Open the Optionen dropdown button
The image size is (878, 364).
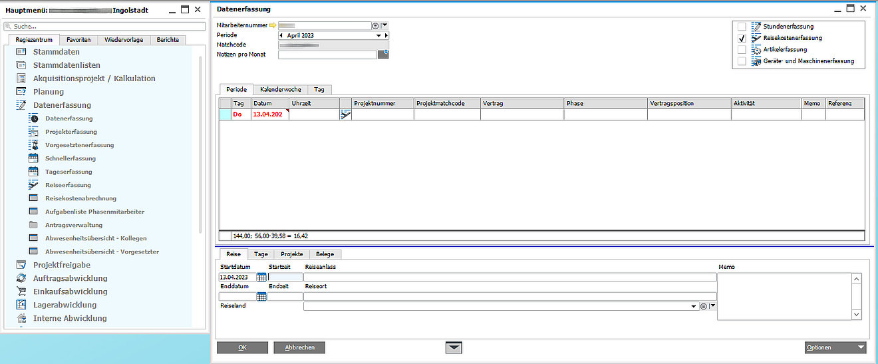click(835, 347)
